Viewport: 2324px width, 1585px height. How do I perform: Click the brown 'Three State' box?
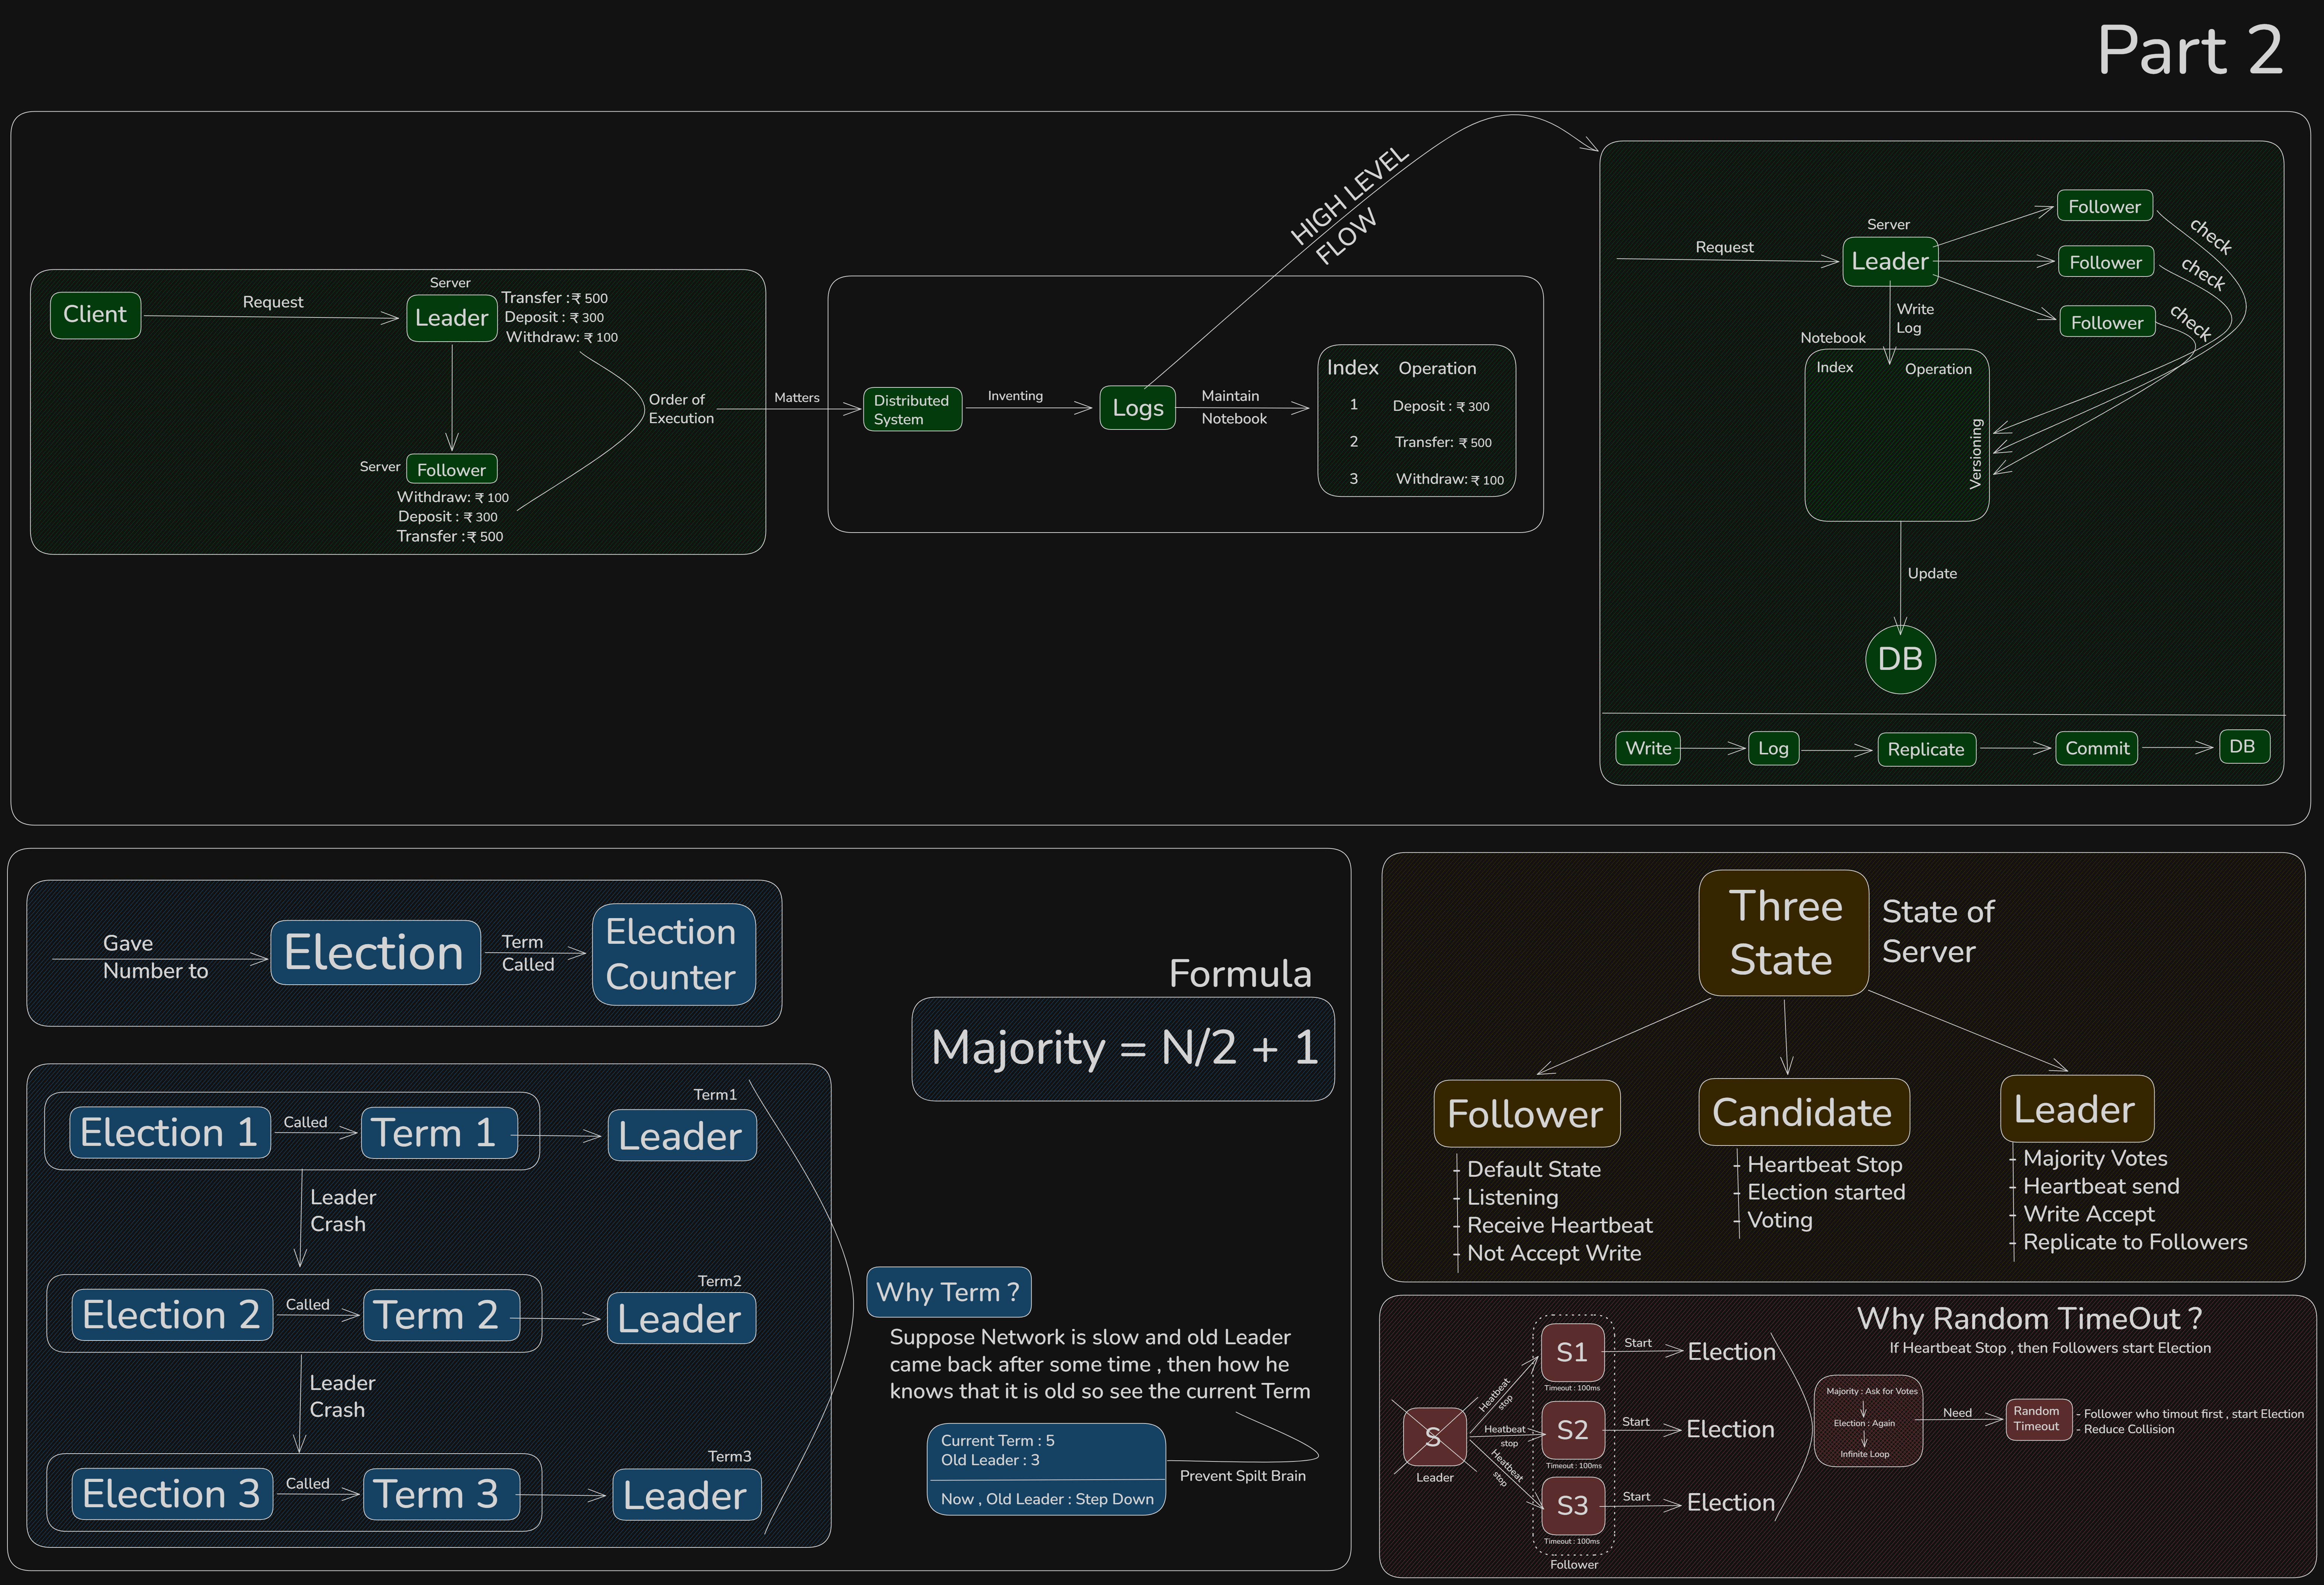(x=1784, y=933)
